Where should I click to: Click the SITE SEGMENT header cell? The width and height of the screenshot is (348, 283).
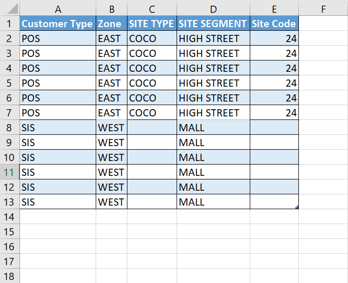click(x=213, y=24)
